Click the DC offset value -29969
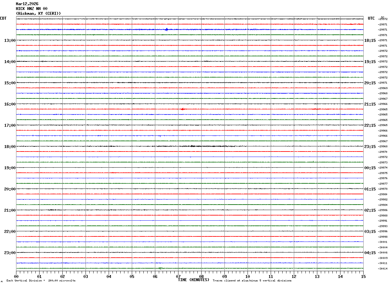The width and height of the screenshot is (389, 285). pos(383,88)
